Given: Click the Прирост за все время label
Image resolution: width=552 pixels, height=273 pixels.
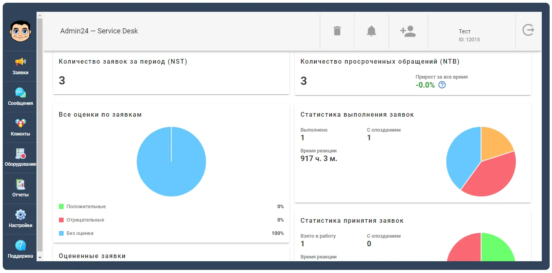Looking at the screenshot, I should 442,77.
